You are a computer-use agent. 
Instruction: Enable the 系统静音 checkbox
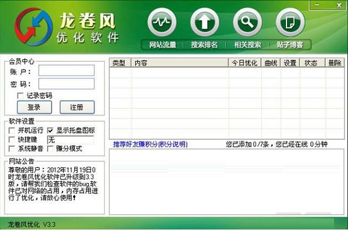tap(12, 149)
